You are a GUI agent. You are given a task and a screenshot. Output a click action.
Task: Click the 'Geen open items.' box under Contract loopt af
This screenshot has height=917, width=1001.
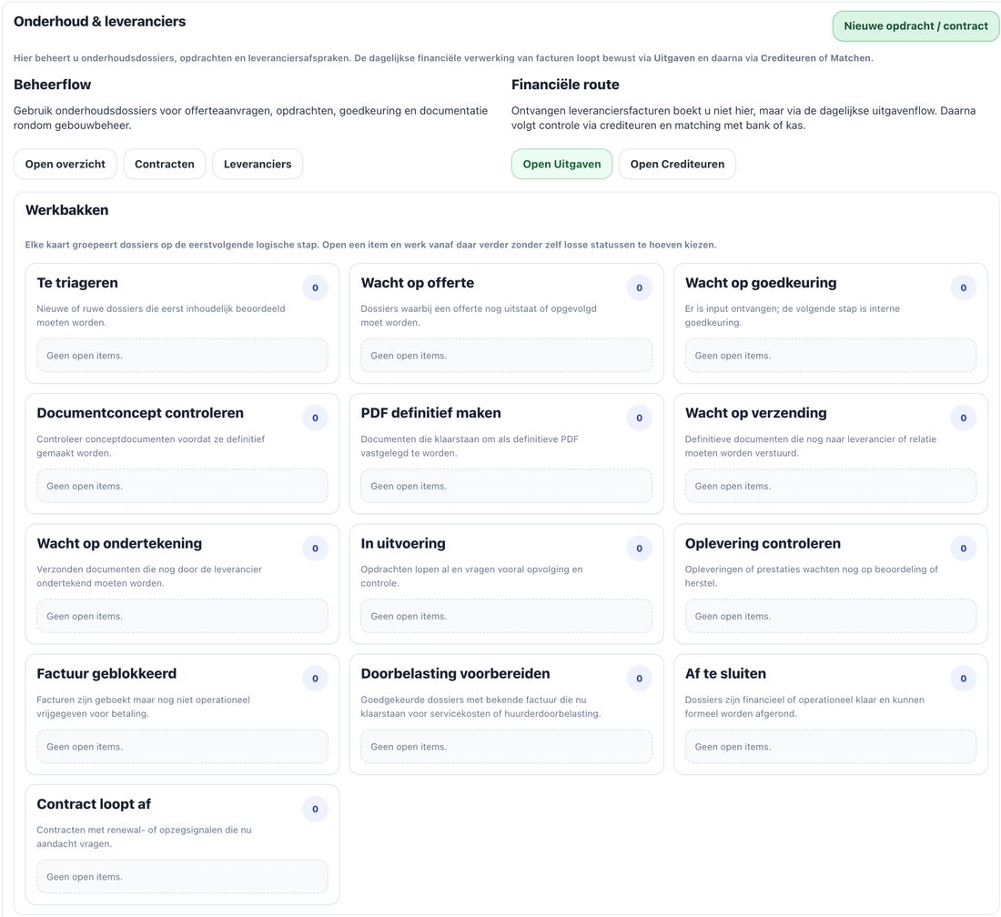coord(182,876)
